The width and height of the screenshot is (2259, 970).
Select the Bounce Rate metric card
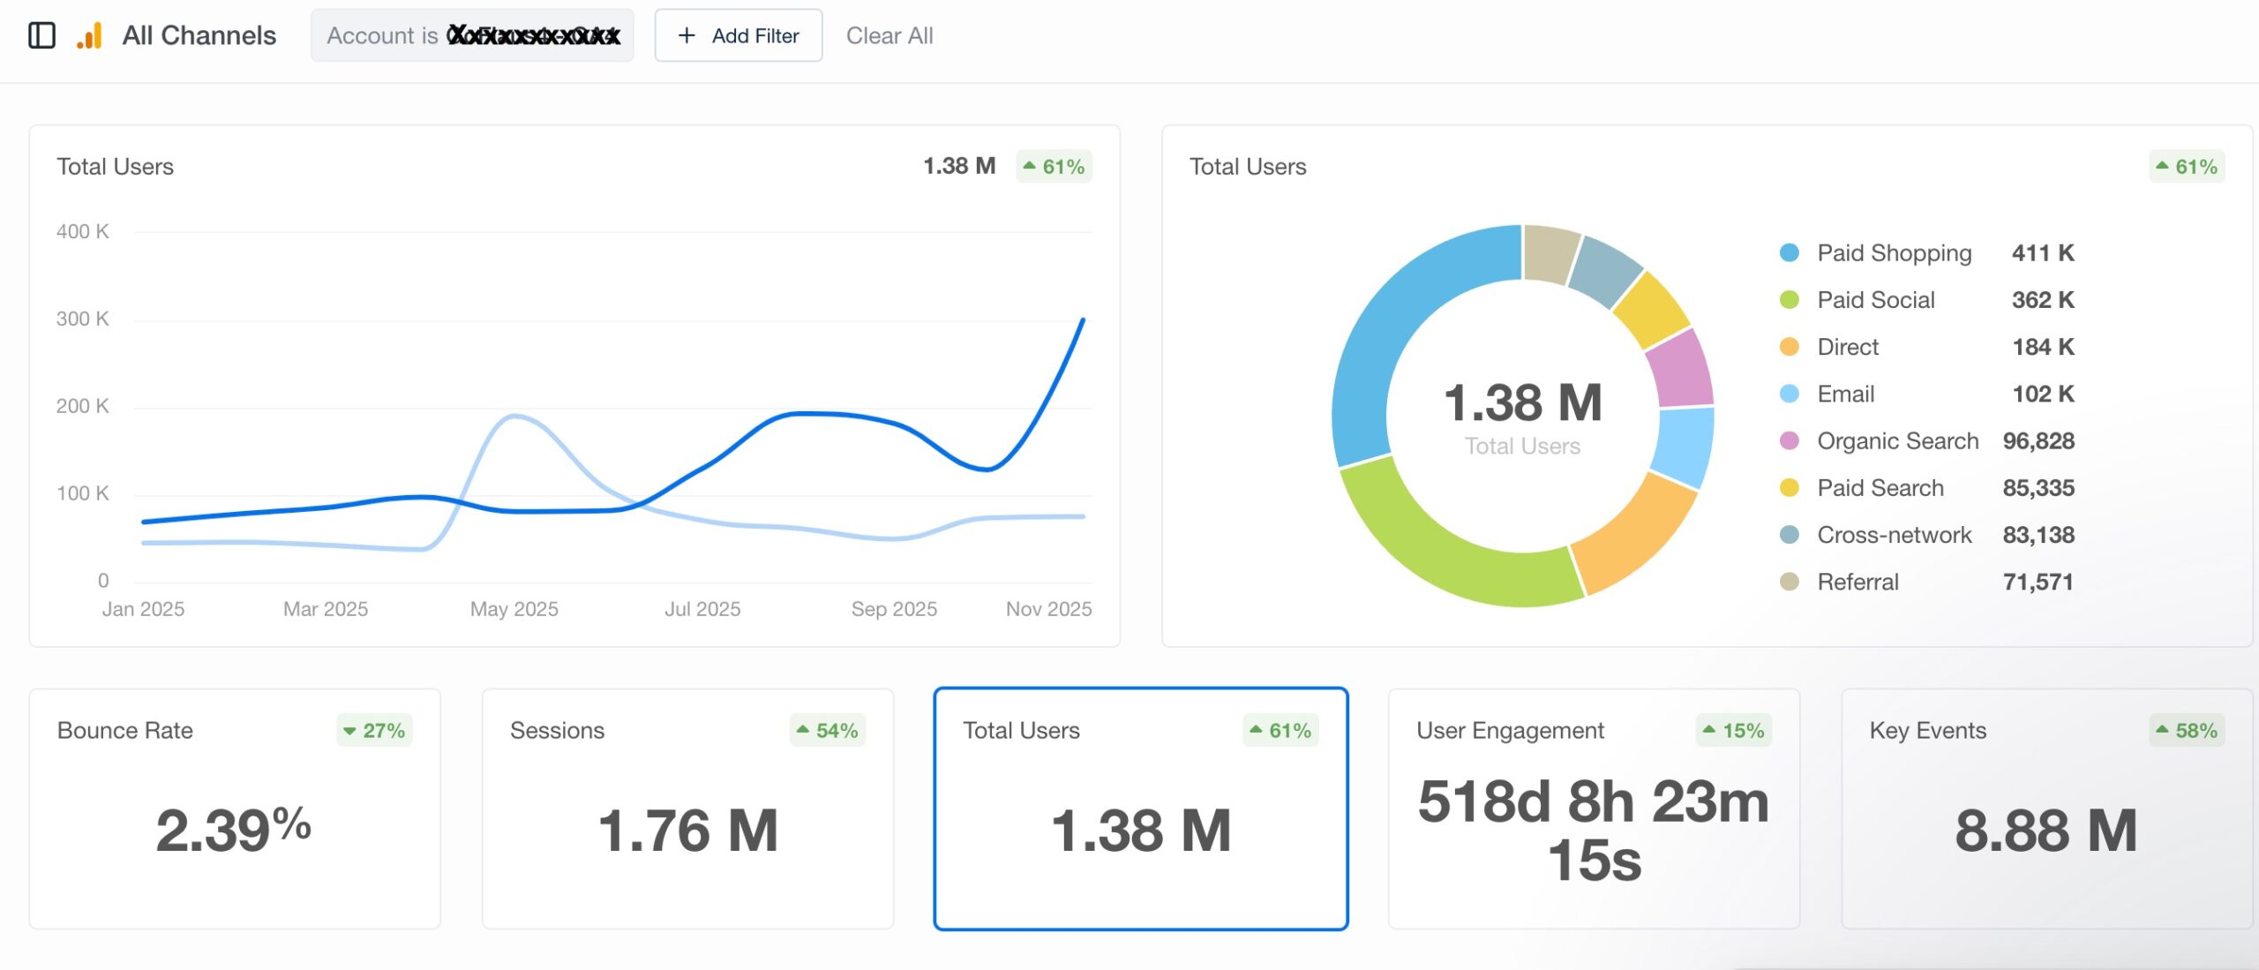tap(235, 808)
